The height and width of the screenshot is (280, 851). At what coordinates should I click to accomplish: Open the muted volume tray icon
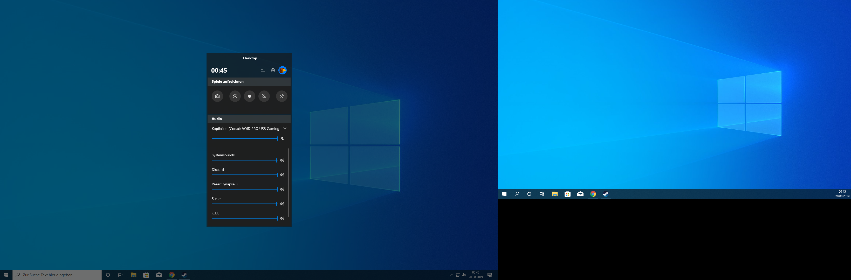pyautogui.click(x=464, y=275)
